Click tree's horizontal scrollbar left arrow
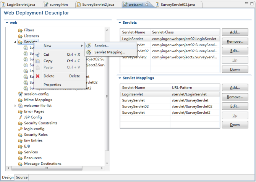This screenshot has height=182, width=256. pyautogui.click(x=8, y=168)
